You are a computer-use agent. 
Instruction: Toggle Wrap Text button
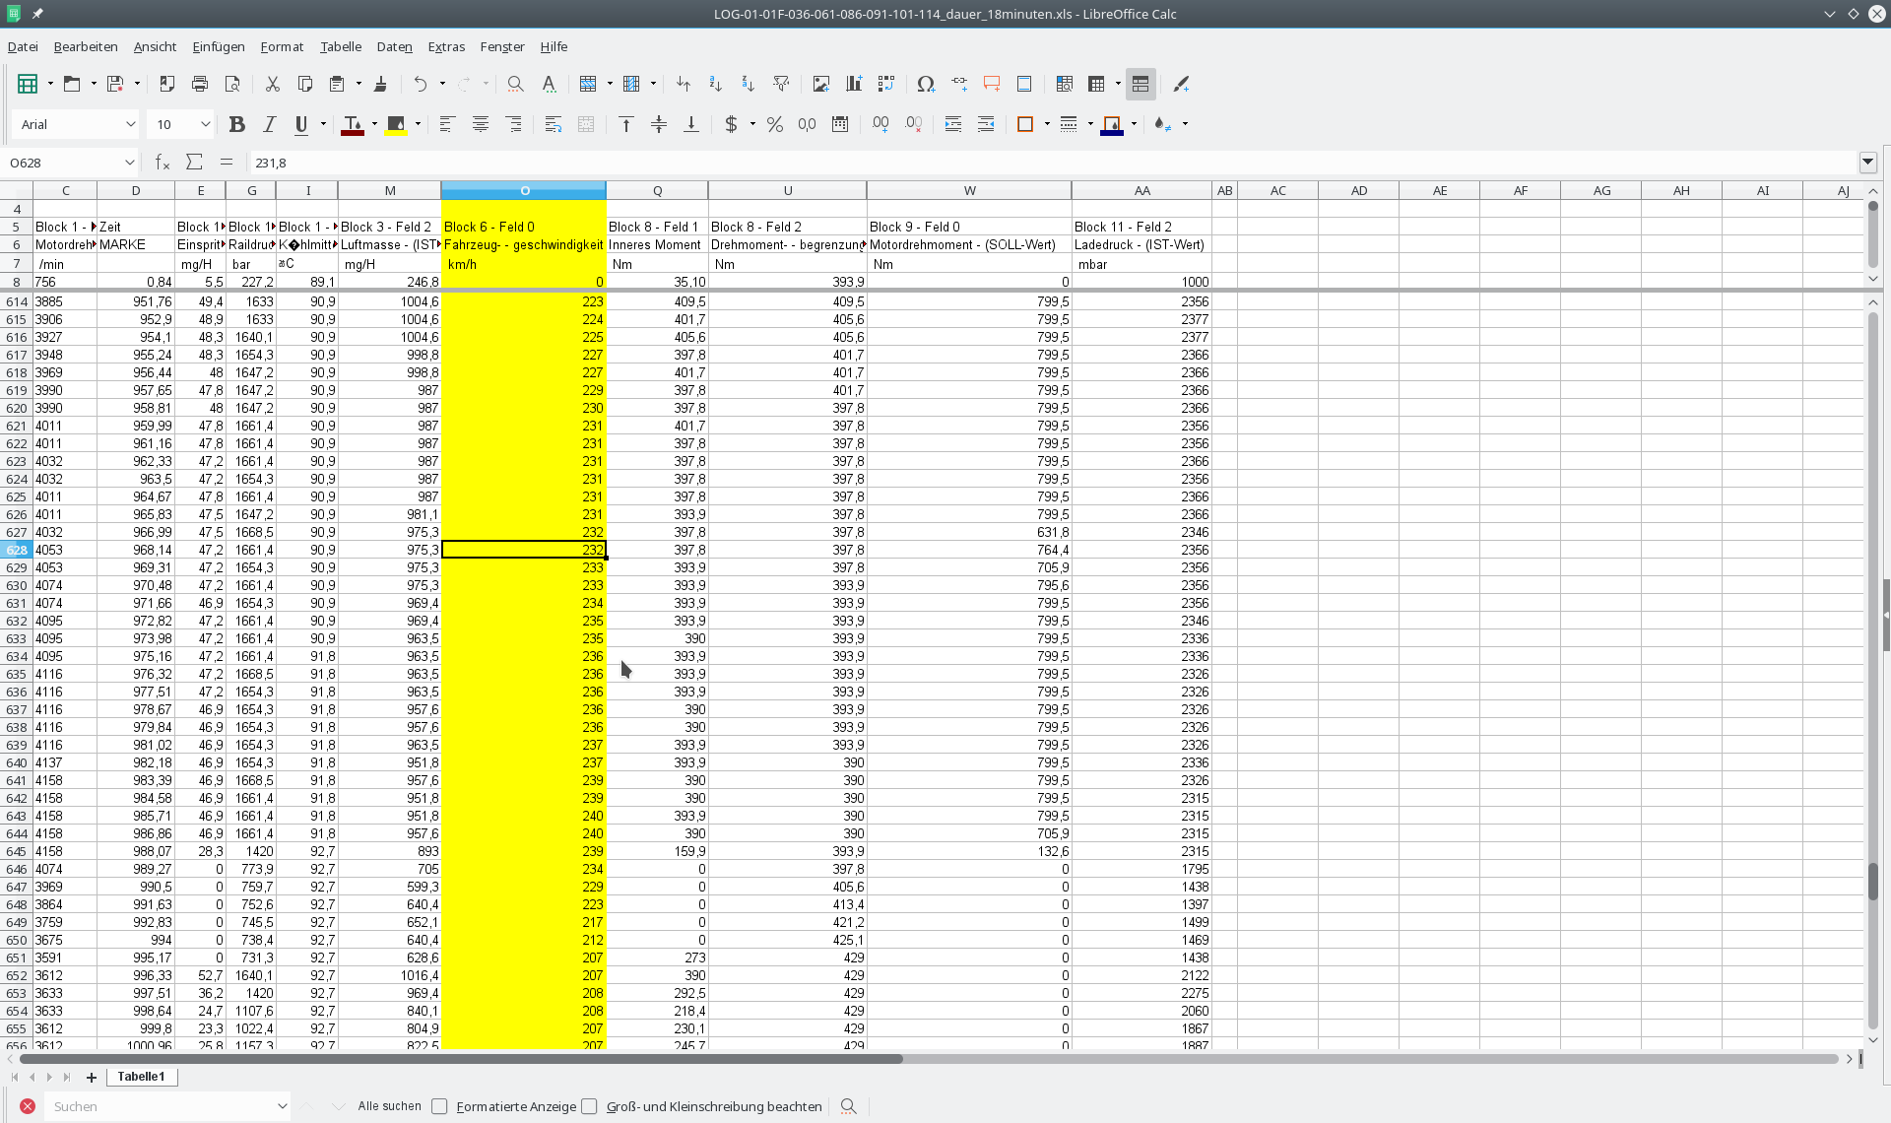pos(554,124)
